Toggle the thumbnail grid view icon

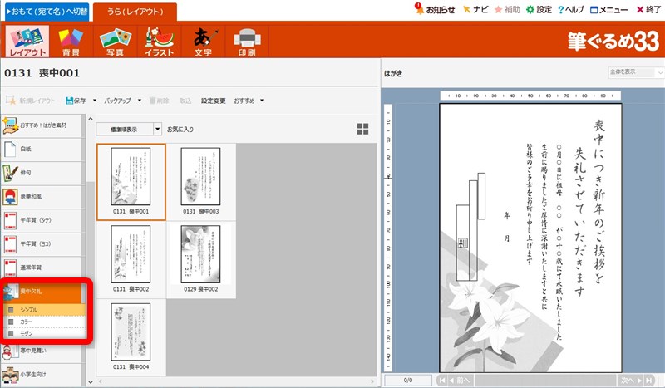click(x=362, y=129)
